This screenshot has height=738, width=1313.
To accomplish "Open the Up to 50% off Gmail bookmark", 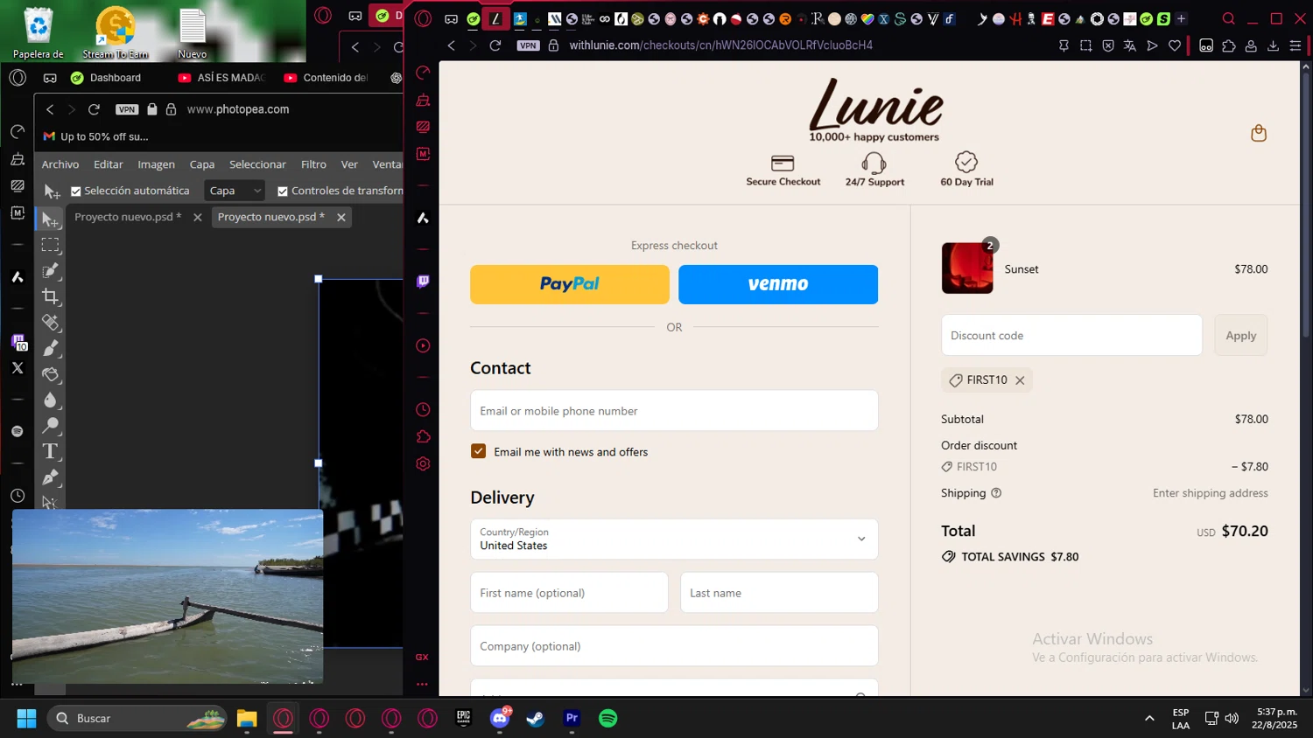I will pyautogui.click(x=96, y=136).
